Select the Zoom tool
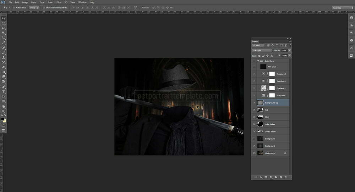This screenshot has height=192, width=355. 4,111
